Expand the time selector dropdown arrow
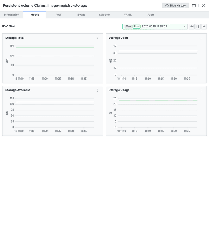209x251 pixels. (185, 26)
